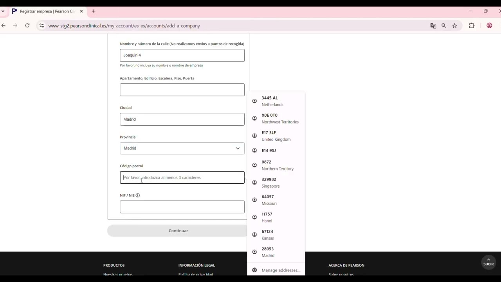Screen dimensions: 501x282
Task: Select autofill suggestion E17 3LF United Kingdom
Action: pos(276,136)
